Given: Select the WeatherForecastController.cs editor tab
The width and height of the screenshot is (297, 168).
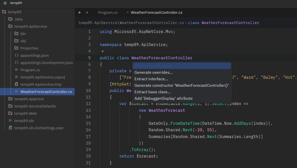Looking at the screenshot, I should tap(156, 12).
